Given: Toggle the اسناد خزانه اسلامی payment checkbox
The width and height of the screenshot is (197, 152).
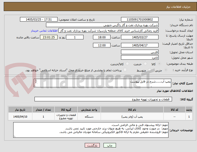Looking at the screenshot, I should click(x=125, y=70).
